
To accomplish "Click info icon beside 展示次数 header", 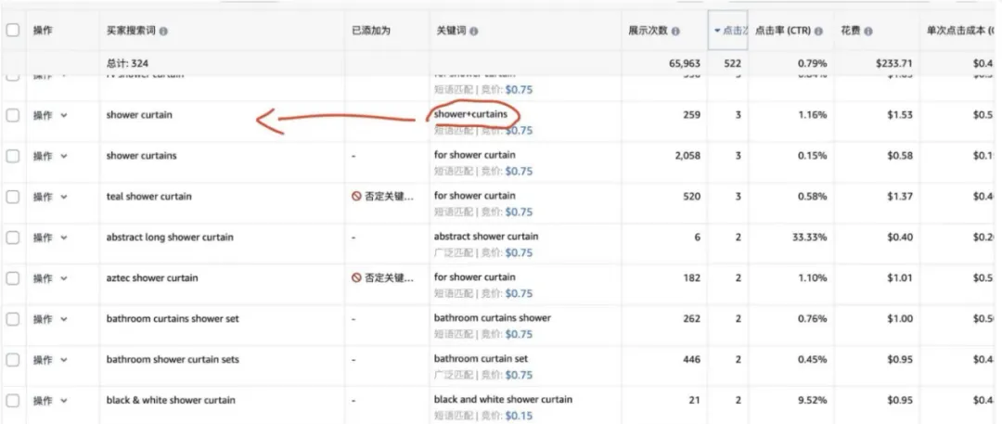I will (675, 31).
